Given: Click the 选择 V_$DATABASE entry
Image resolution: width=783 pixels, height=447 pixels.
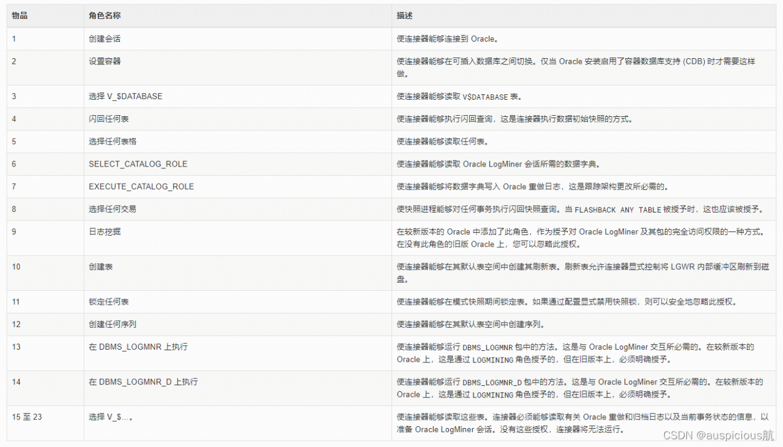Looking at the screenshot, I should 125,96.
